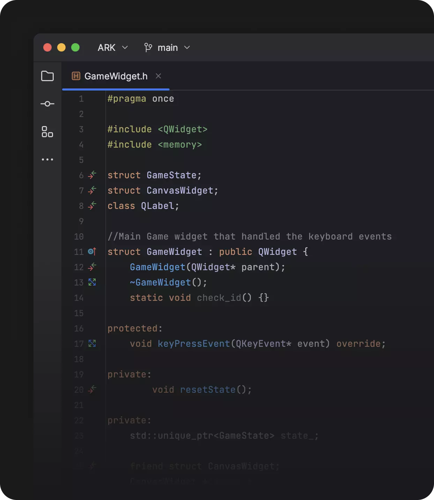Click the keyPressEvent method name
The height and width of the screenshot is (500, 434).
coord(194,344)
